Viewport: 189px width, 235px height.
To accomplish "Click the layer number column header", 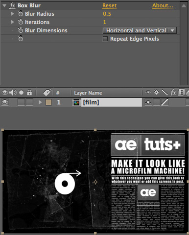I will click(58, 93).
